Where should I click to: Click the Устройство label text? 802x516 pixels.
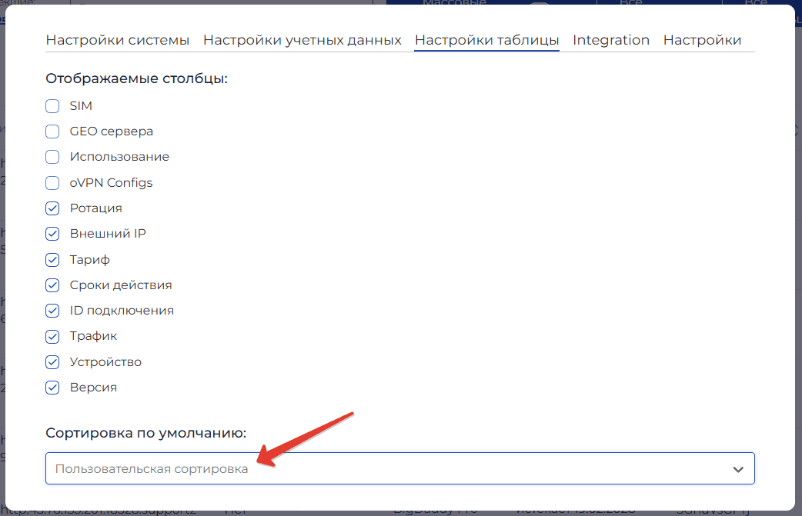point(105,361)
